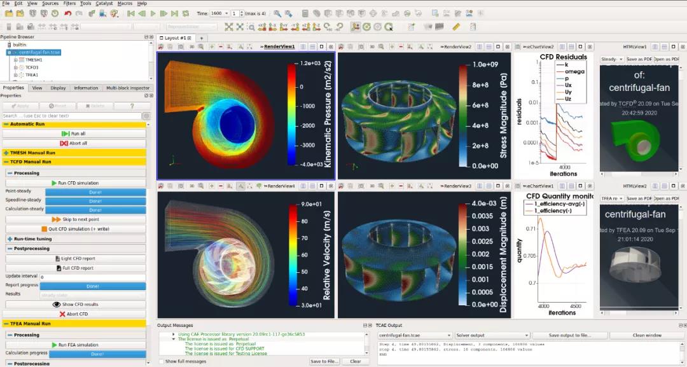Image resolution: width=687 pixels, height=367 pixels.
Task: Click the Zoom to box icon
Action: (x=251, y=27)
